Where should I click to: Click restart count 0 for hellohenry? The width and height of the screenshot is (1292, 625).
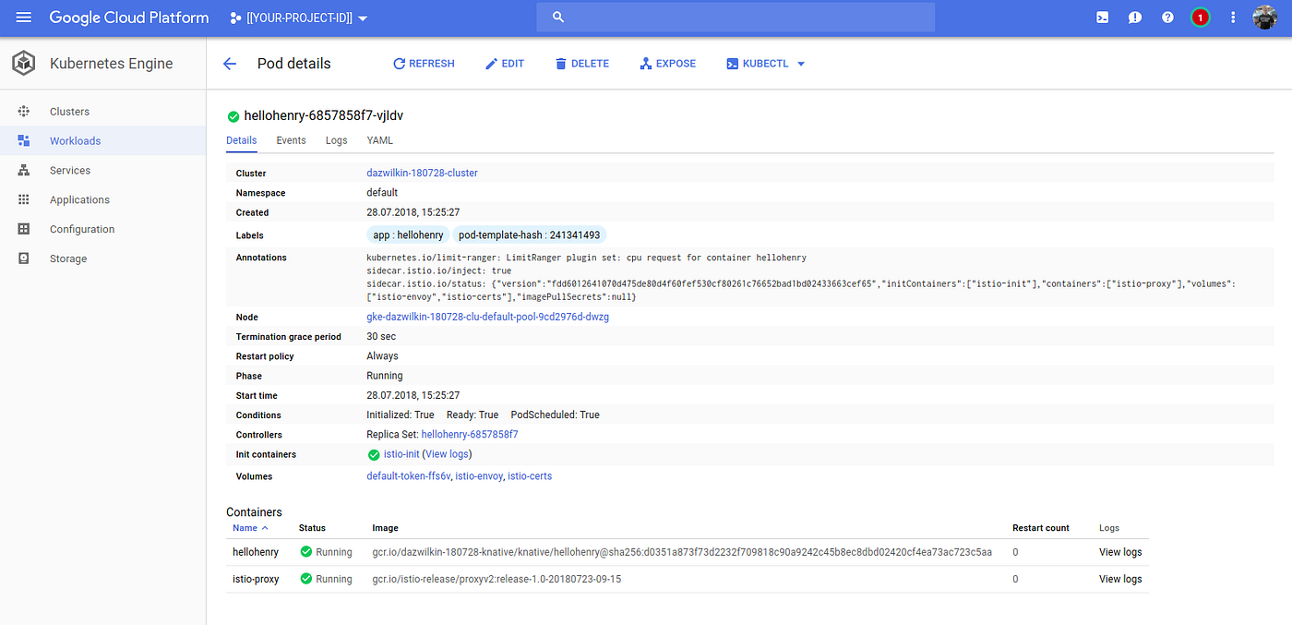click(1015, 552)
